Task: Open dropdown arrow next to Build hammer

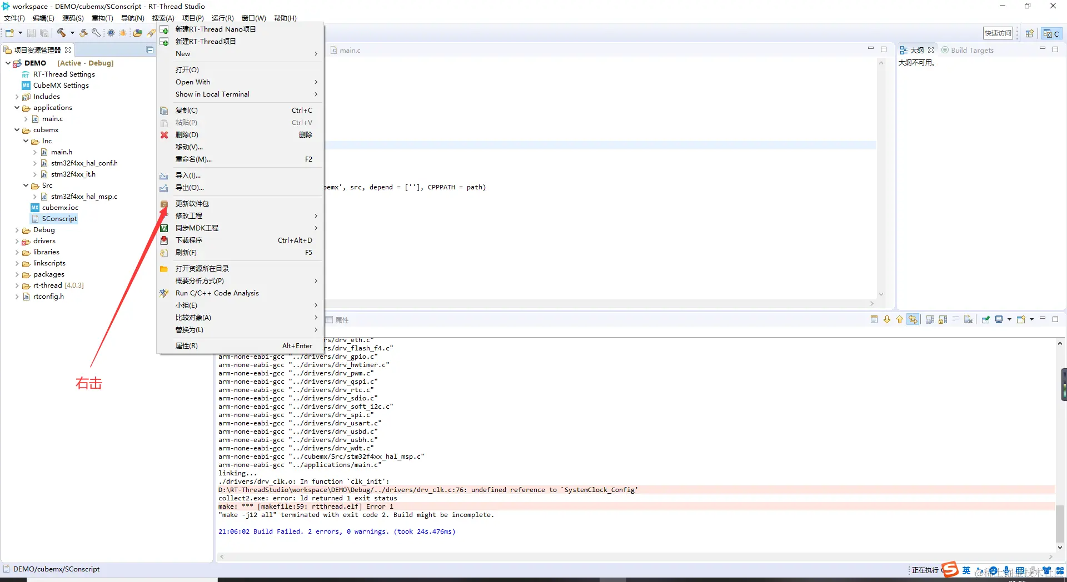Action: (x=72, y=33)
